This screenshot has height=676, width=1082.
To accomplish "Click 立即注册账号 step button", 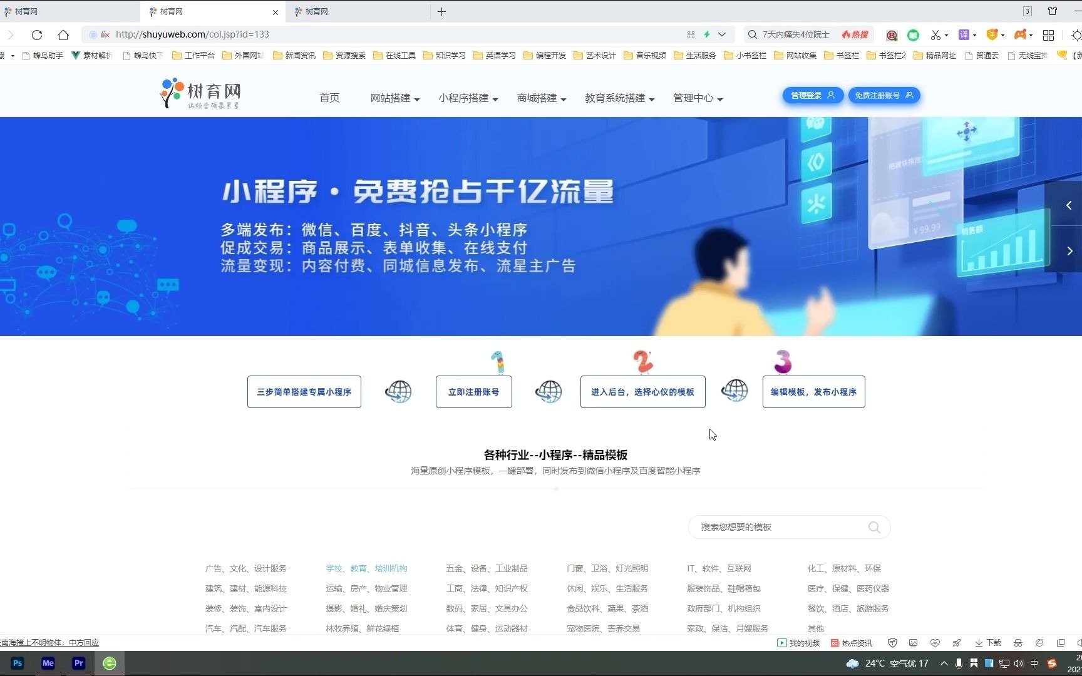I will (473, 392).
